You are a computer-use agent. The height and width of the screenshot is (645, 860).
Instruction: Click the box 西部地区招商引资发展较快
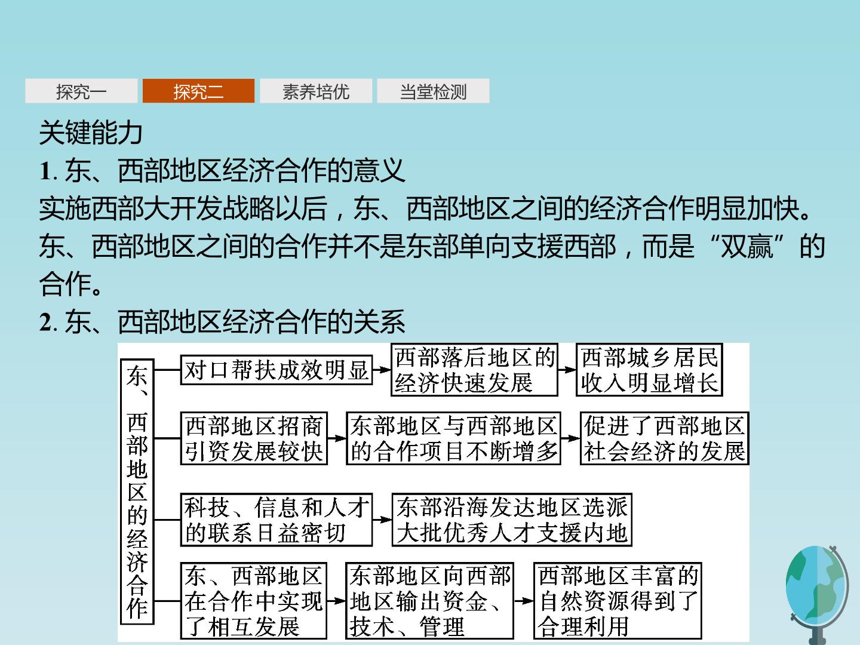(x=254, y=438)
